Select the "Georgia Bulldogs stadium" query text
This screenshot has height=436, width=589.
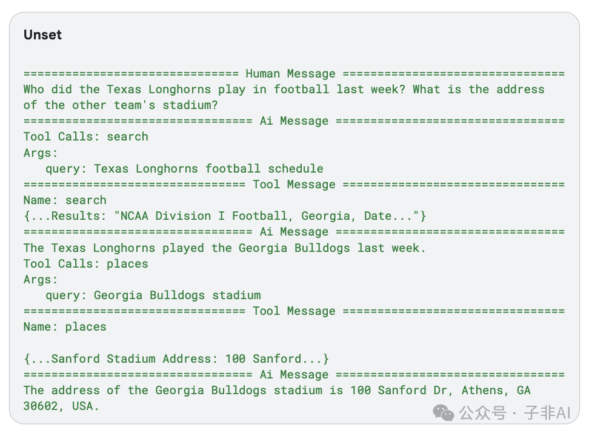click(x=177, y=296)
